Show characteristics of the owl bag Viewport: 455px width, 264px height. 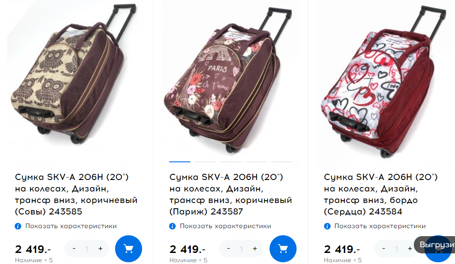[x=71, y=226]
